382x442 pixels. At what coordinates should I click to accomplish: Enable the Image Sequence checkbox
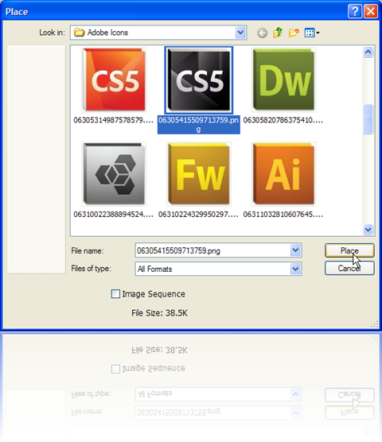click(x=115, y=294)
